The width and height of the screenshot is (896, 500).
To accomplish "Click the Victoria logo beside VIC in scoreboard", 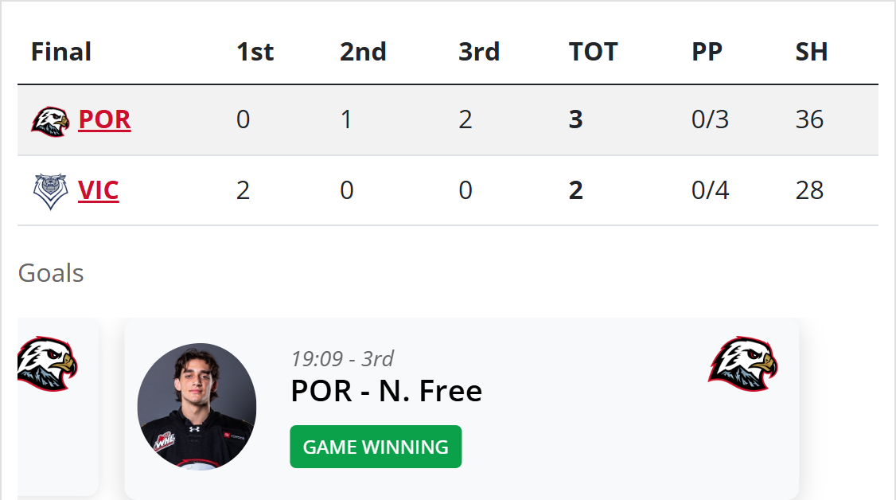I will (x=50, y=191).
